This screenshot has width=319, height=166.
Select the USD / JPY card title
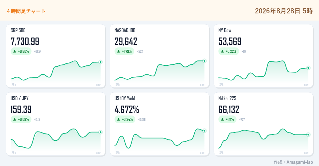point(20,99)
